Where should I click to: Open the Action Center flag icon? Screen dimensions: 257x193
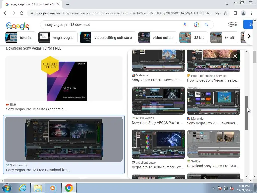point(220,188)
